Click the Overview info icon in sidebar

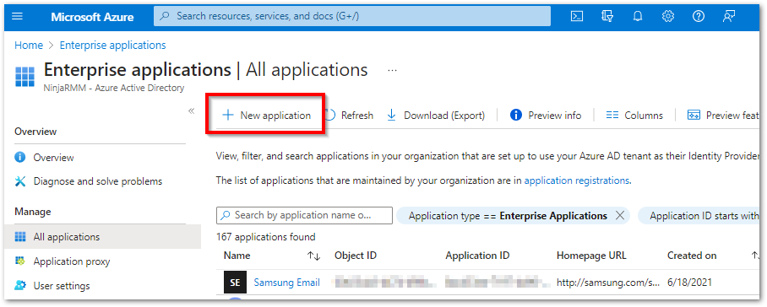click(x=20, y=158)
